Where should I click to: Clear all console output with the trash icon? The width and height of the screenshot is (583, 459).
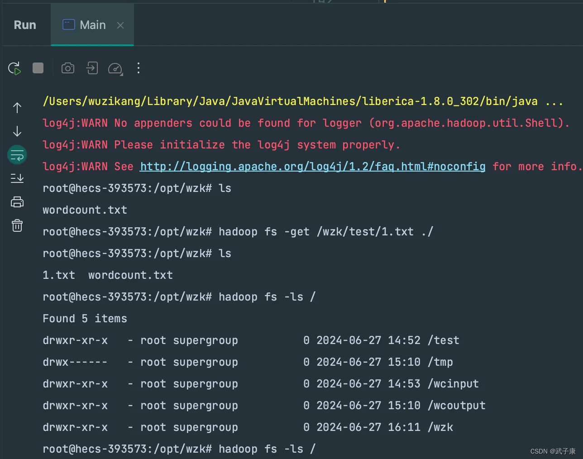click(17, 225)
